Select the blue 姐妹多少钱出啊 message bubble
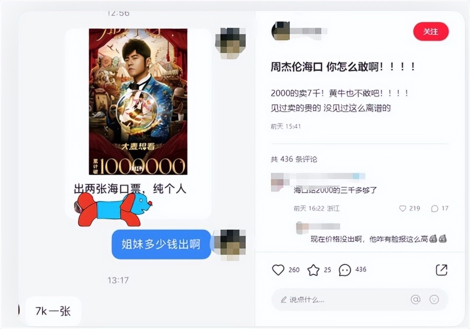Screen dimensions: 470x329 click(161, 244)
